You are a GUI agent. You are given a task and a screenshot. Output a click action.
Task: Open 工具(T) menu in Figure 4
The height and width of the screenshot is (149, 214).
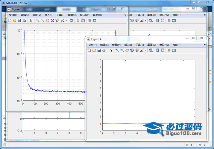click(x=139, y=45)
